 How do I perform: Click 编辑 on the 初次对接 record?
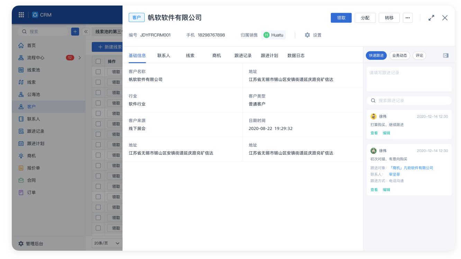(x=387, y=190)
